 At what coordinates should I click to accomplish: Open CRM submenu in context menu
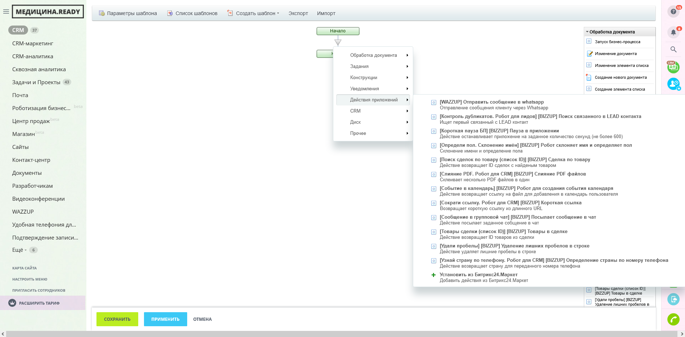tap(373, 111)
